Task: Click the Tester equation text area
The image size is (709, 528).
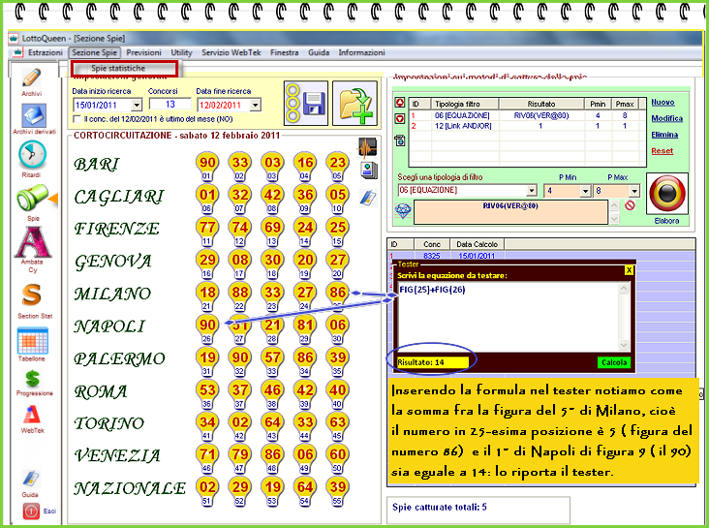Action: click(508, 316)
